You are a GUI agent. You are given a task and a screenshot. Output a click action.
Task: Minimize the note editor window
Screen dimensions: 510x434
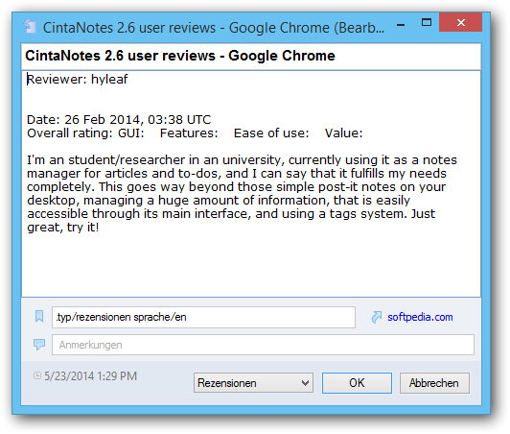401,25
